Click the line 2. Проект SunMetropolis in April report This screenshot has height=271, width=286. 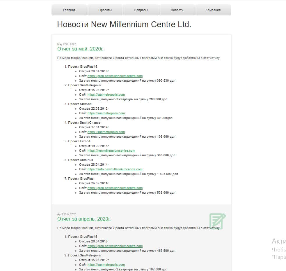click(x=82, y=255)
